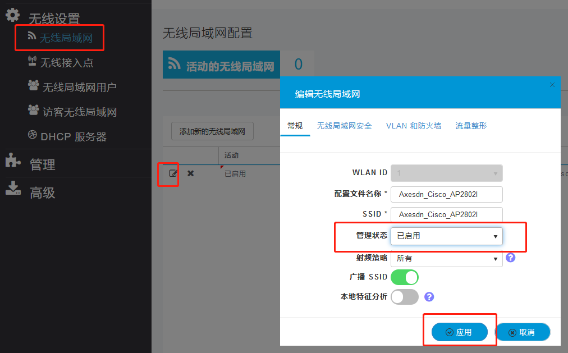This screenshot has height=353, width=568.
Task: Open 无线接入点 in the sidebar
Action: tap(66, 62)
